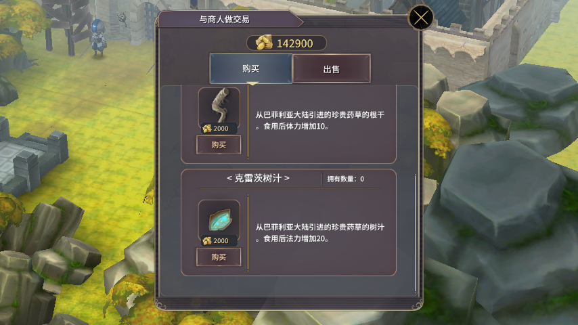Click the coin icon on the root's 2000 price
578x325 pixels.
click(x=207, y=129)
